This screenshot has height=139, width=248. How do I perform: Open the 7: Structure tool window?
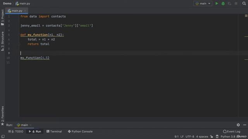point(3,41)
